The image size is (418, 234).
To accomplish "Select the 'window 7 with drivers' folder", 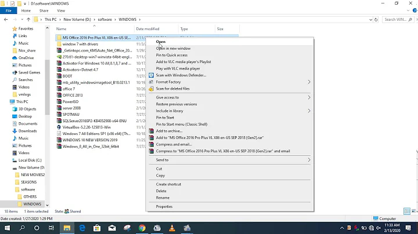I will coord(80,44).
